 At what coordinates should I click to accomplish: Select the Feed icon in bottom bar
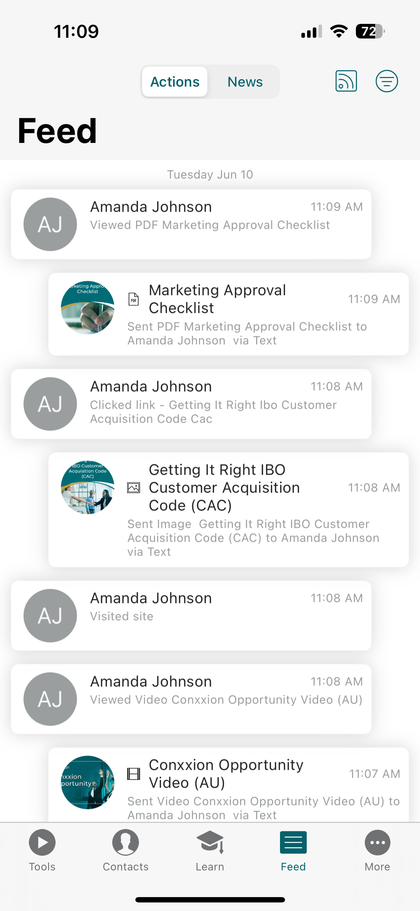(293, 843)
